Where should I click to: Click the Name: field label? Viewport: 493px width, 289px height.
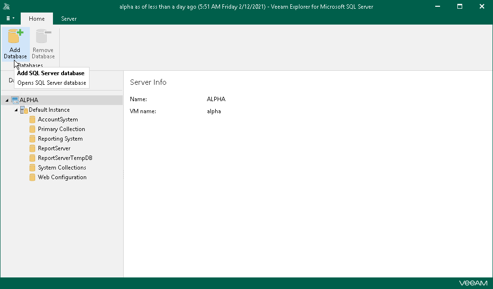tap(138, 99)
